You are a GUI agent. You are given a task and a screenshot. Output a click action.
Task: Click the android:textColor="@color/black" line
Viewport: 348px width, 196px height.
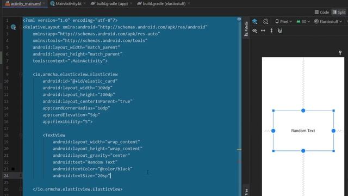click(x=92, y=169)
